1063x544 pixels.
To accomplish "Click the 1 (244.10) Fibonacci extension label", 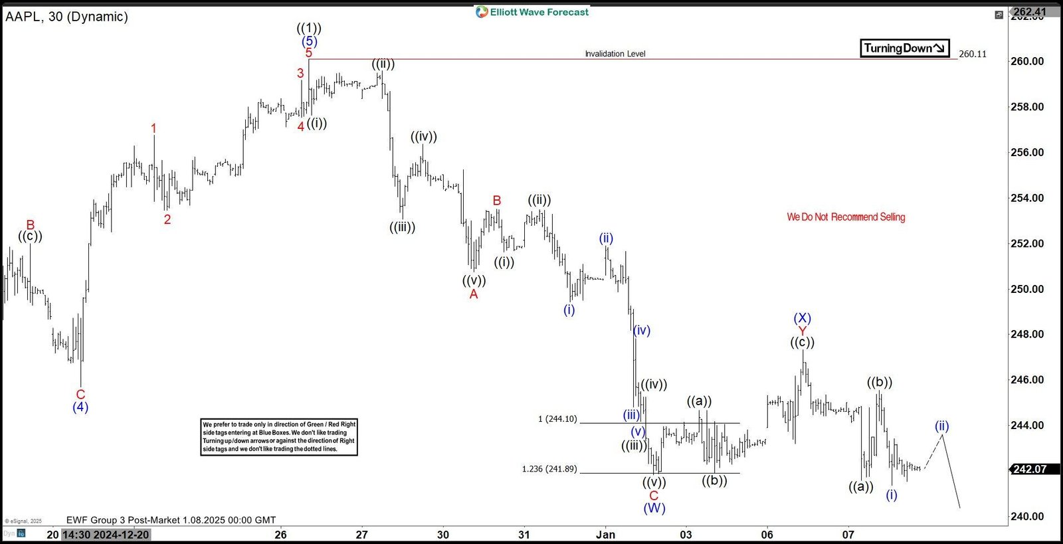I will [557, 419].
